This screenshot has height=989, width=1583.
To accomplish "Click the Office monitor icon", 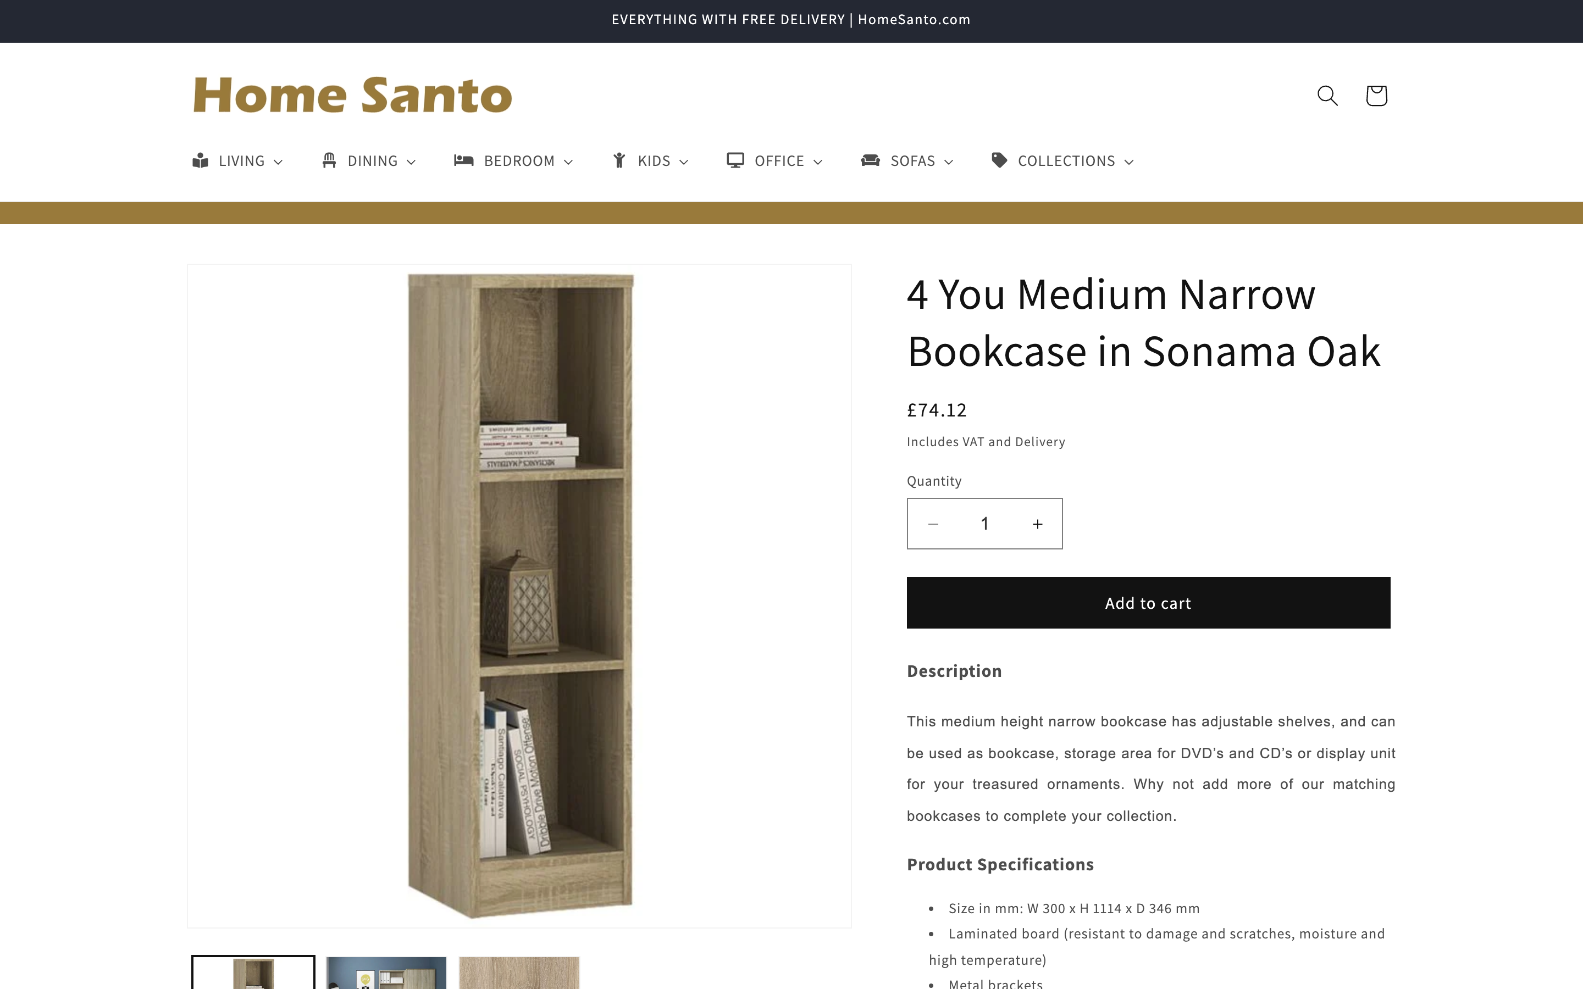I will [x=735, y=160].
